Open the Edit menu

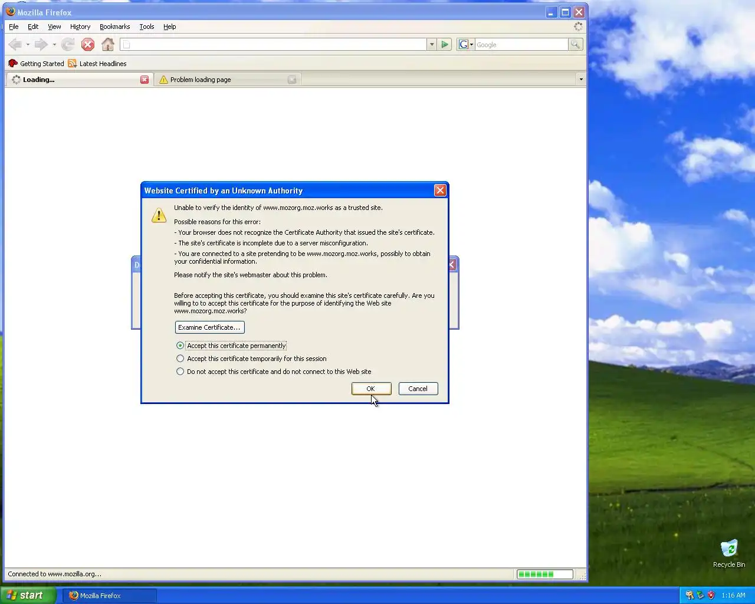click(33, 27)
